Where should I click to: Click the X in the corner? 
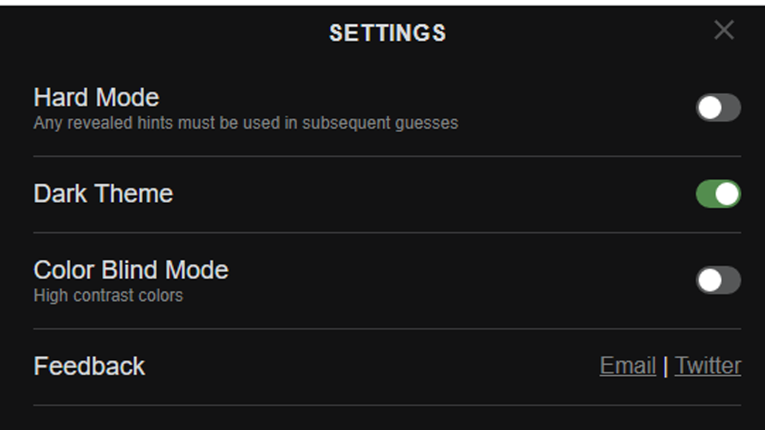coord(722,31)
